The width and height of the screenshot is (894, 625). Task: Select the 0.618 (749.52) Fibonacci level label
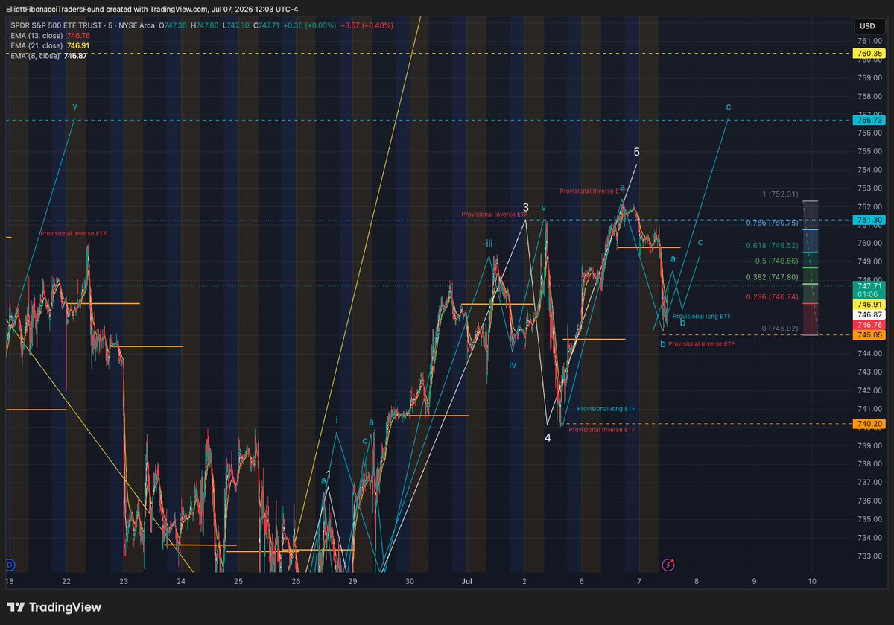coord(772,245)
